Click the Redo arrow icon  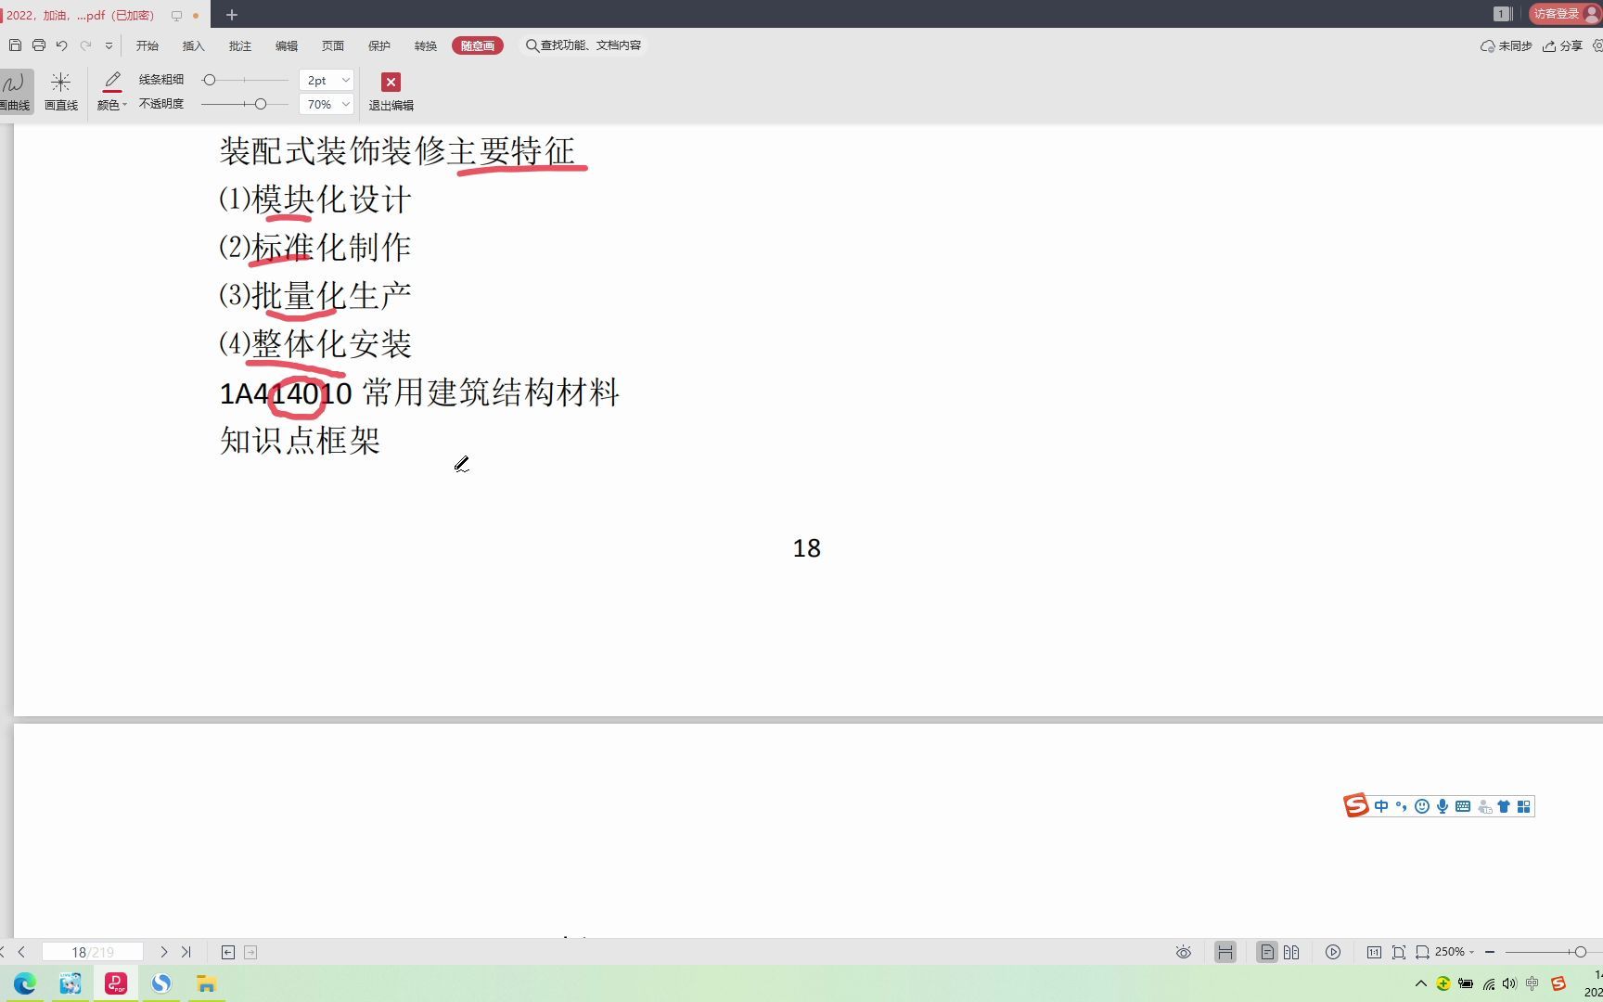tap(86, 45)
